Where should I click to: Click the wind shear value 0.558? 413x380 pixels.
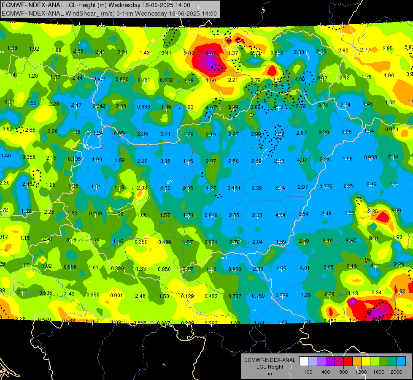(70, 266)
